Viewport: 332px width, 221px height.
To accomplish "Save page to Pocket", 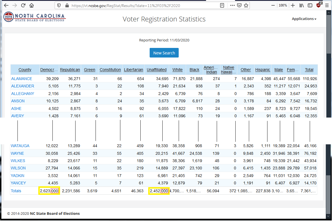I will coord(239,6).
